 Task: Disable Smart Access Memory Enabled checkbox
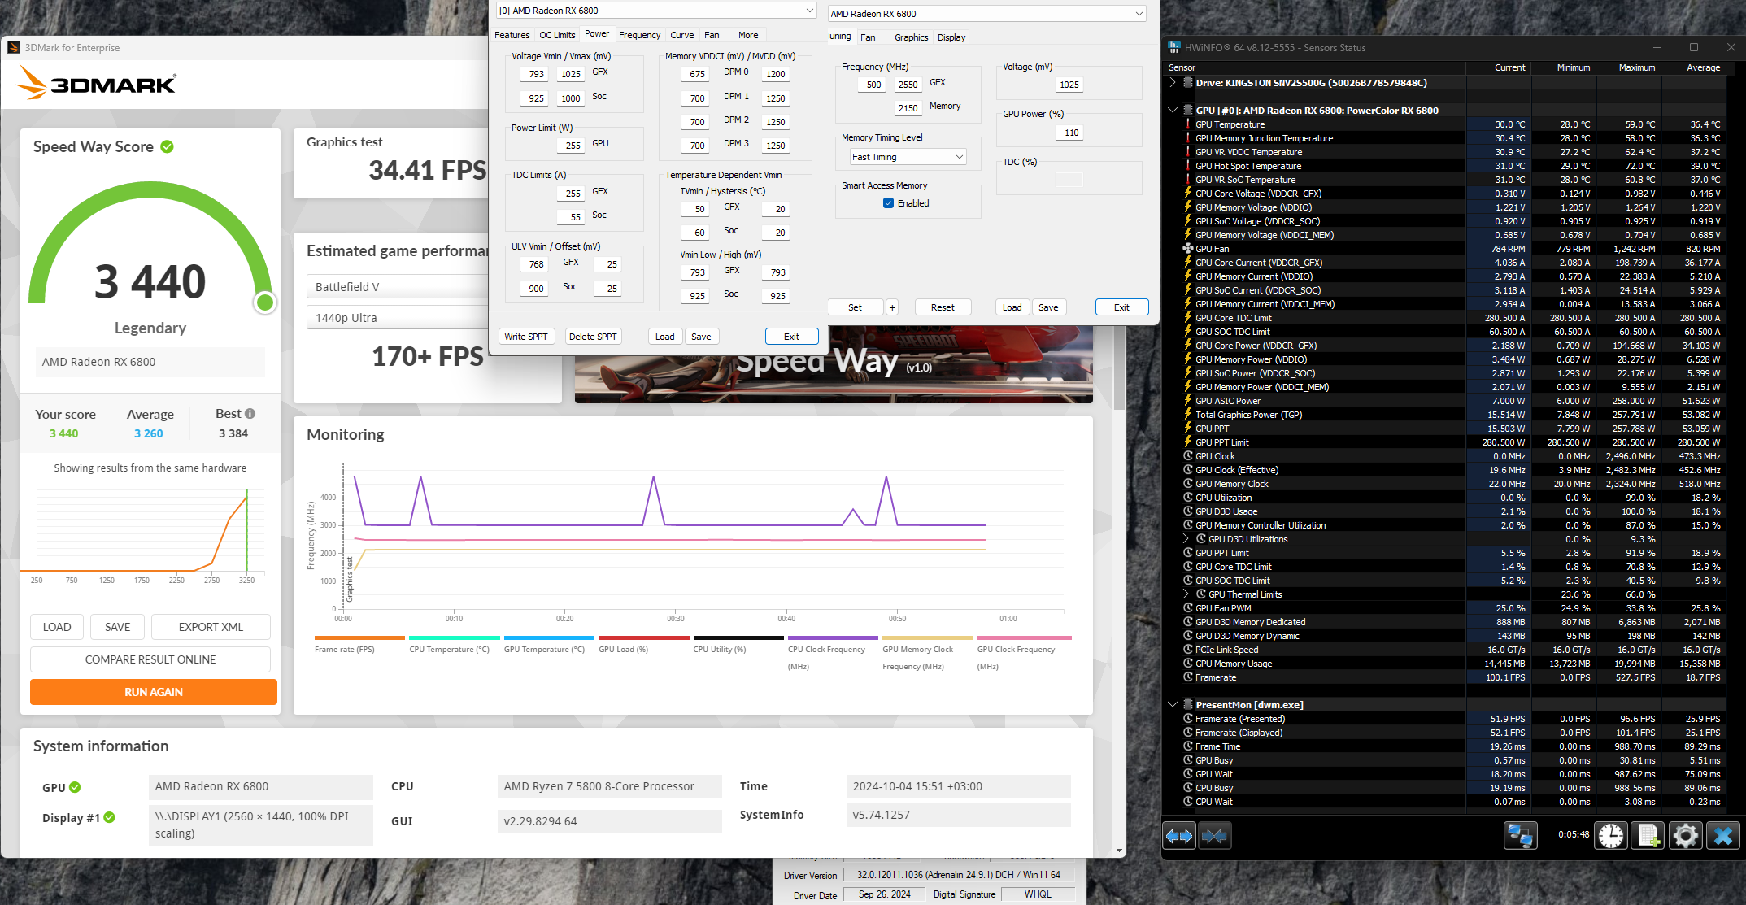pos(888,203)
